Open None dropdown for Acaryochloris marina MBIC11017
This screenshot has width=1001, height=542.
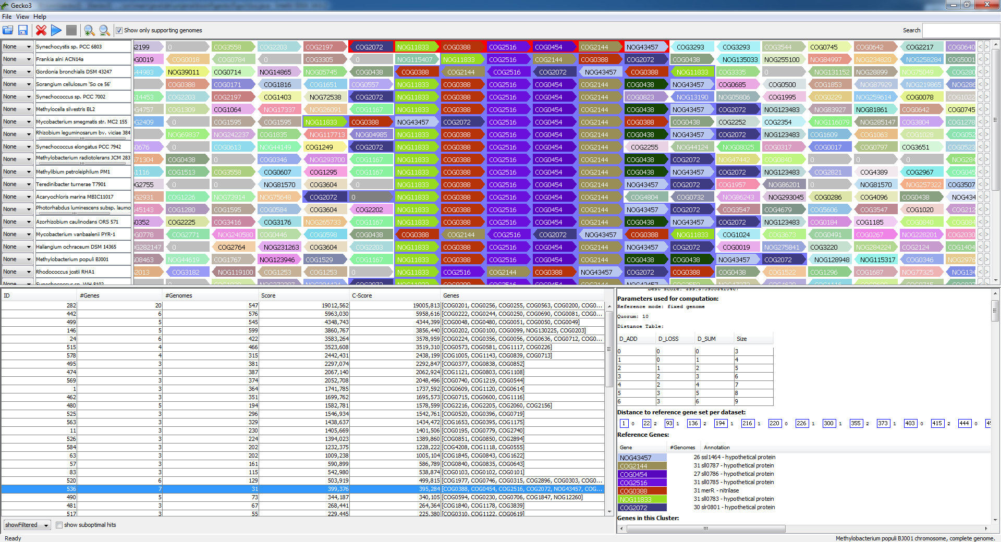(x=17, y=197)
